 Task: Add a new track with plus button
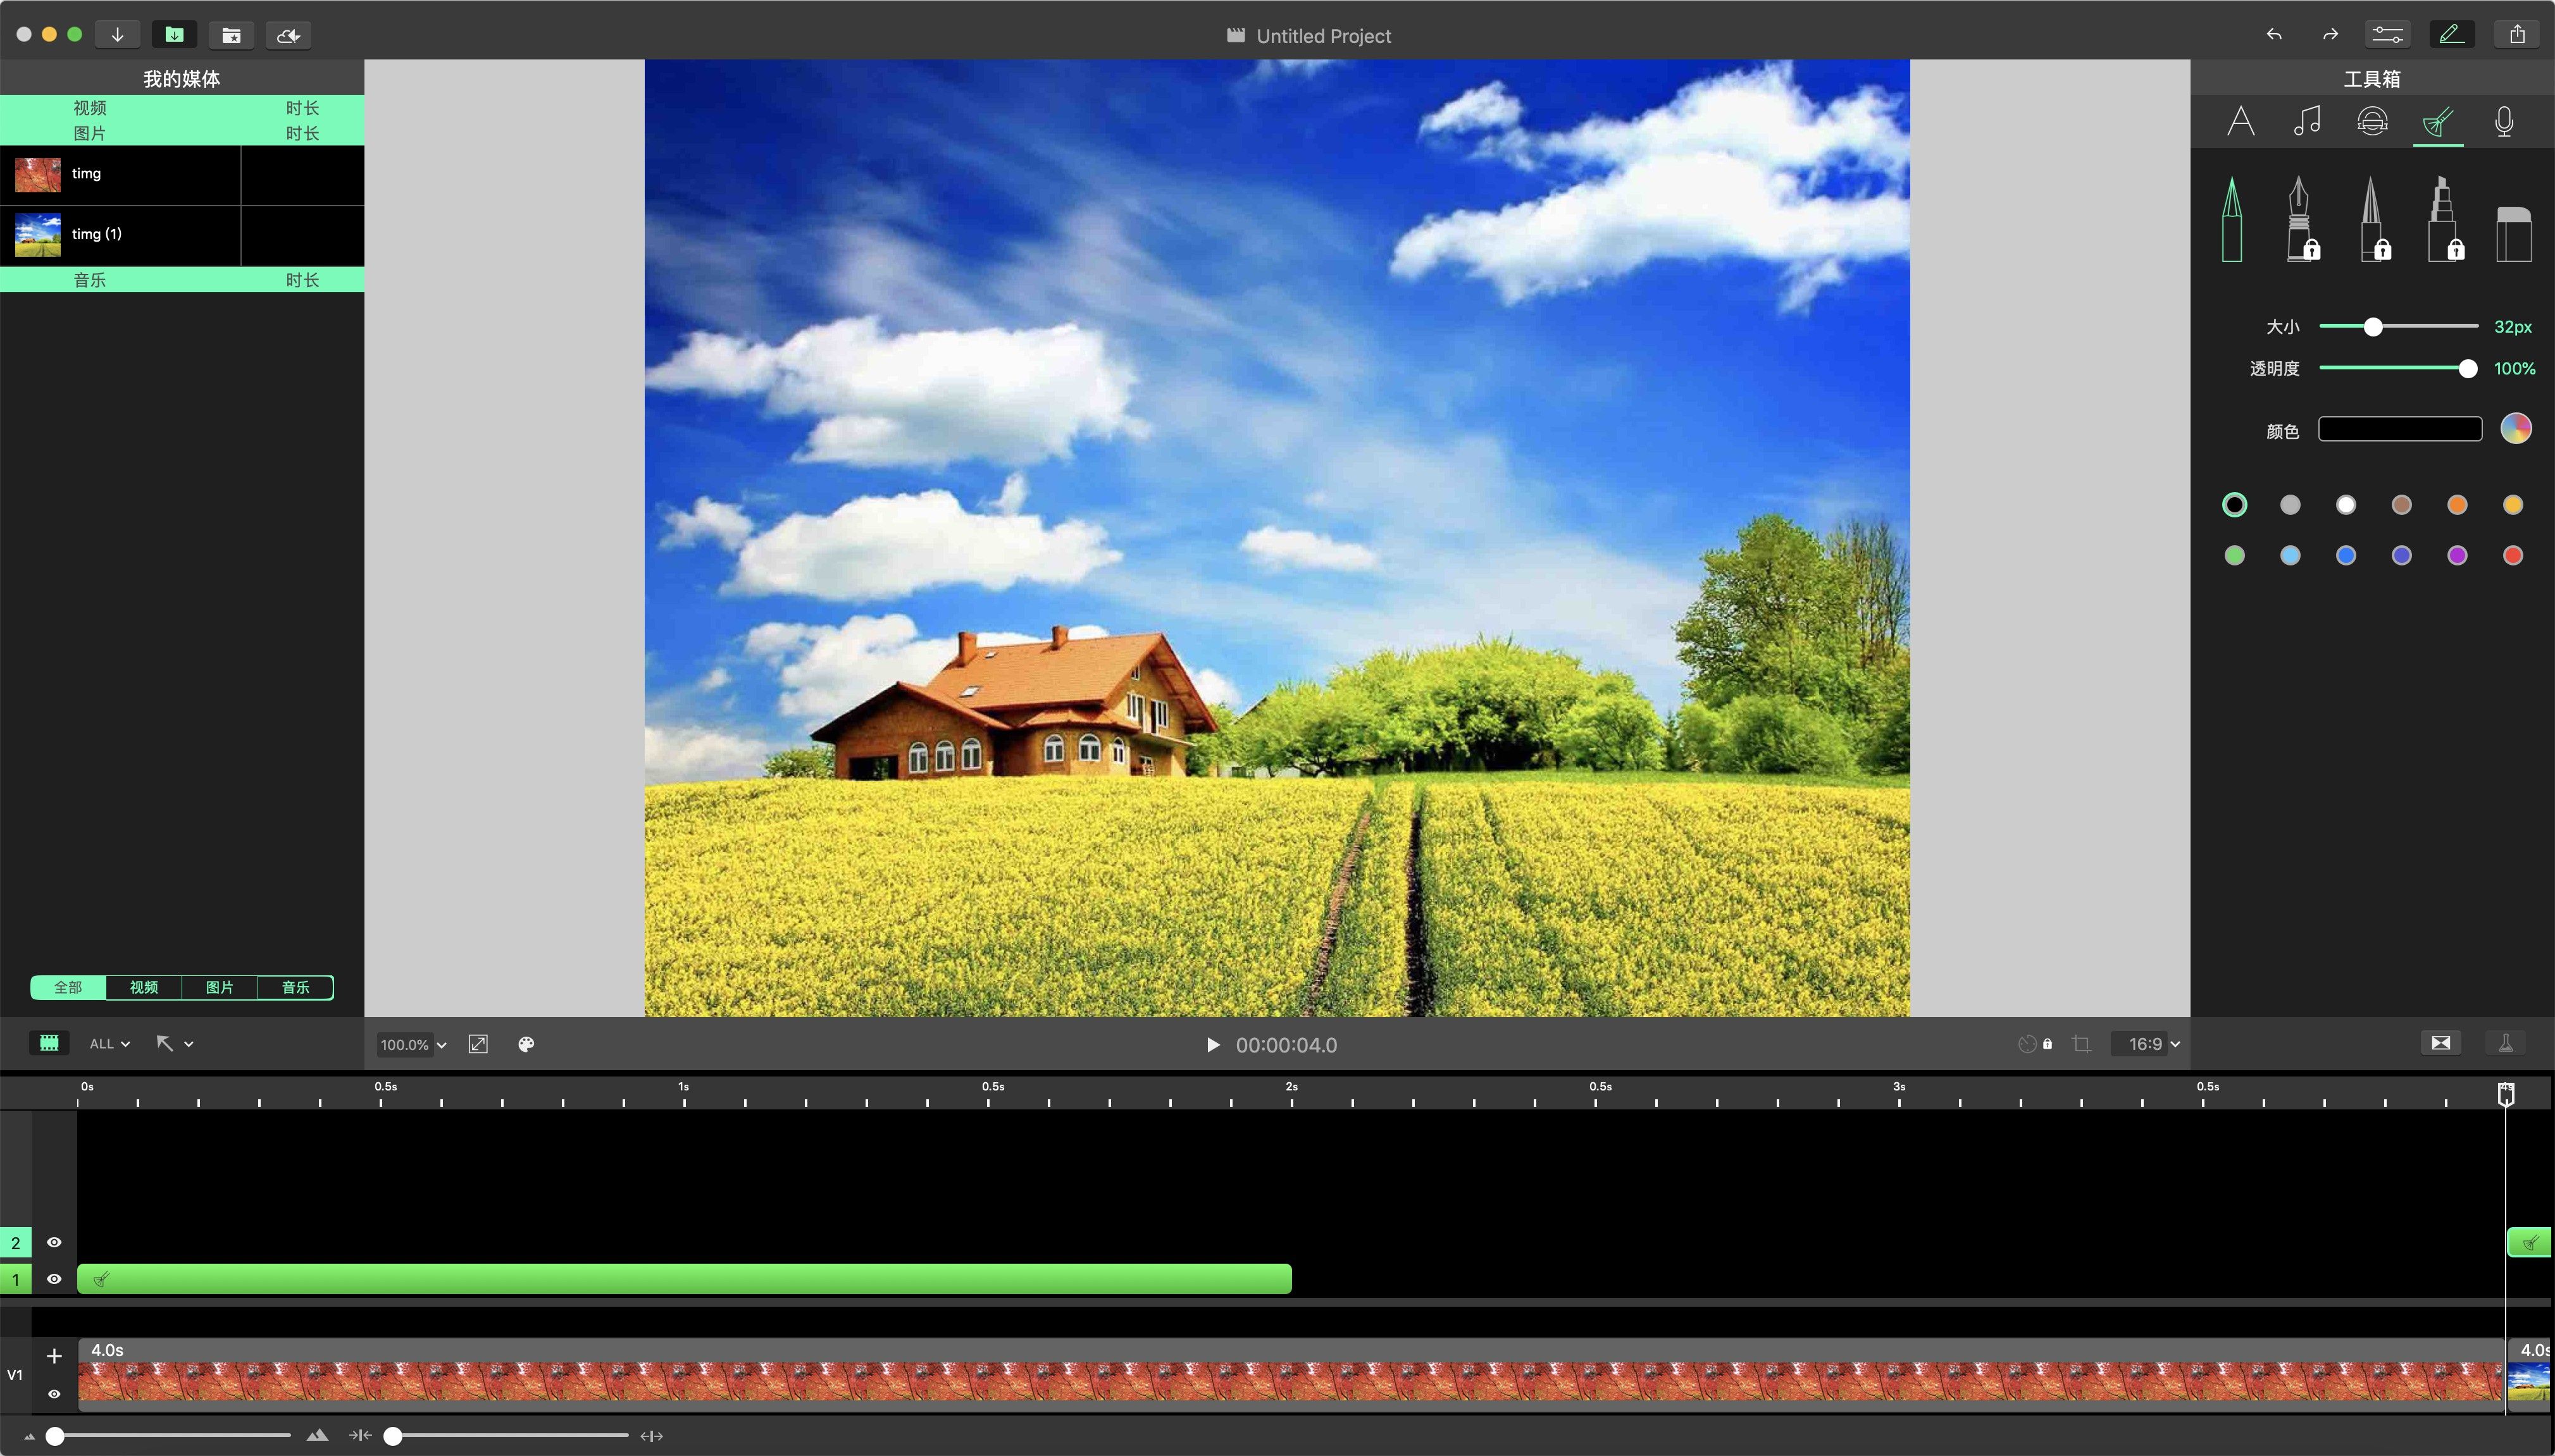[x=54, y=1356]
